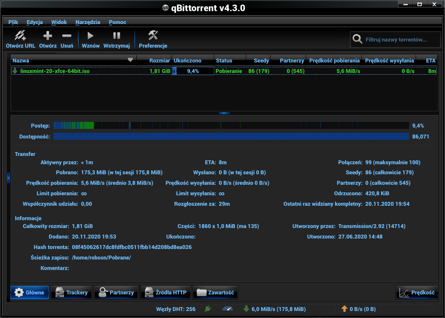Click the green download arrow in status bar
The image size is (445, 318).
coord(246,309)
